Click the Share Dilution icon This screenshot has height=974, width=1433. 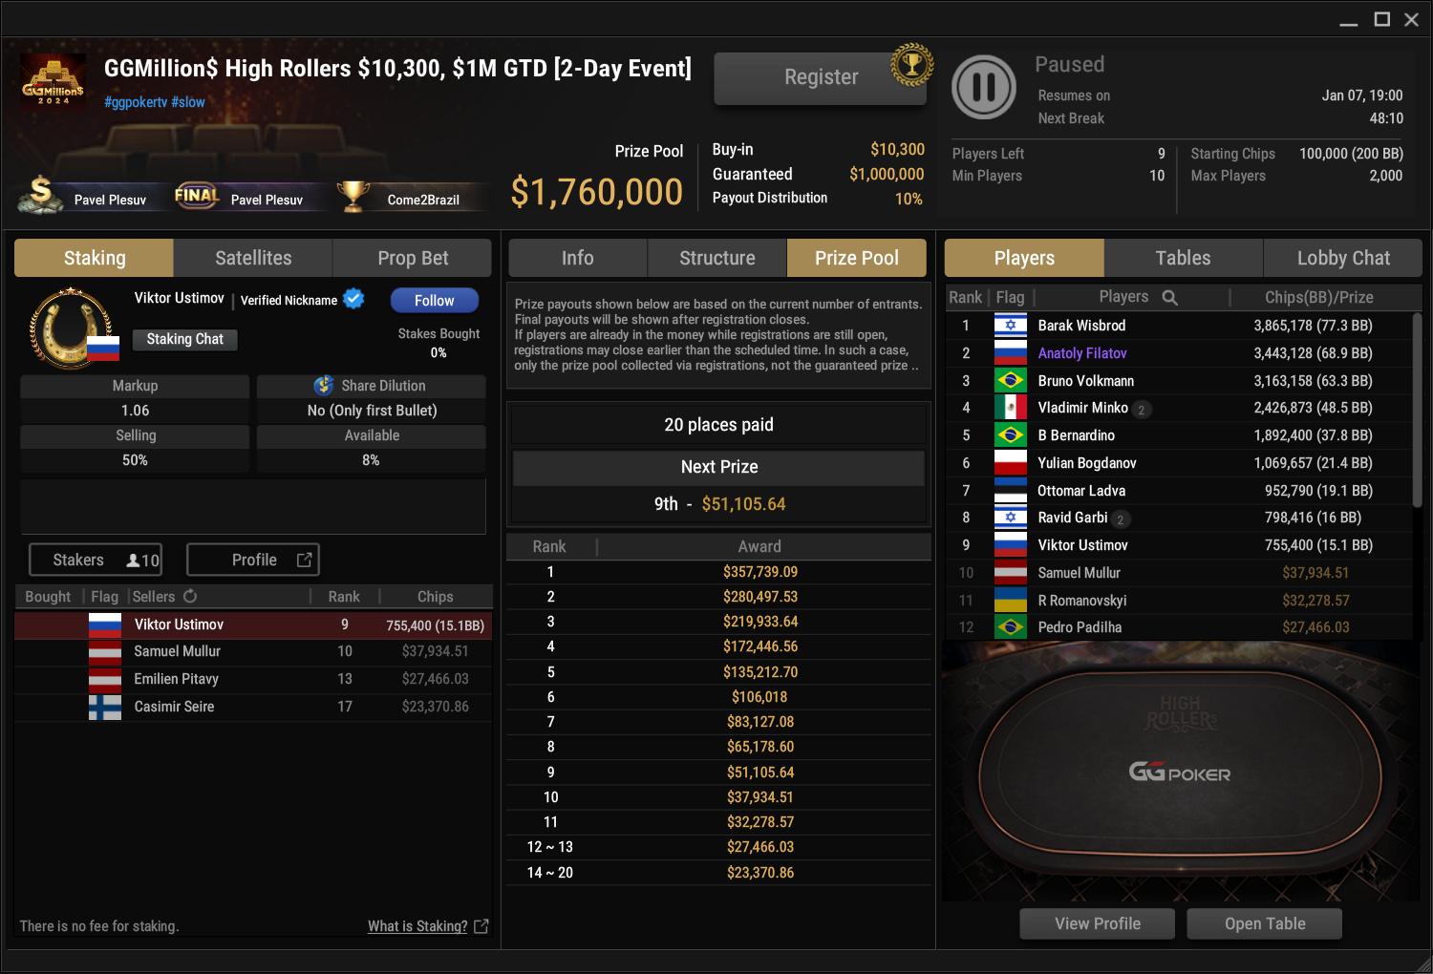pos(324,385)
